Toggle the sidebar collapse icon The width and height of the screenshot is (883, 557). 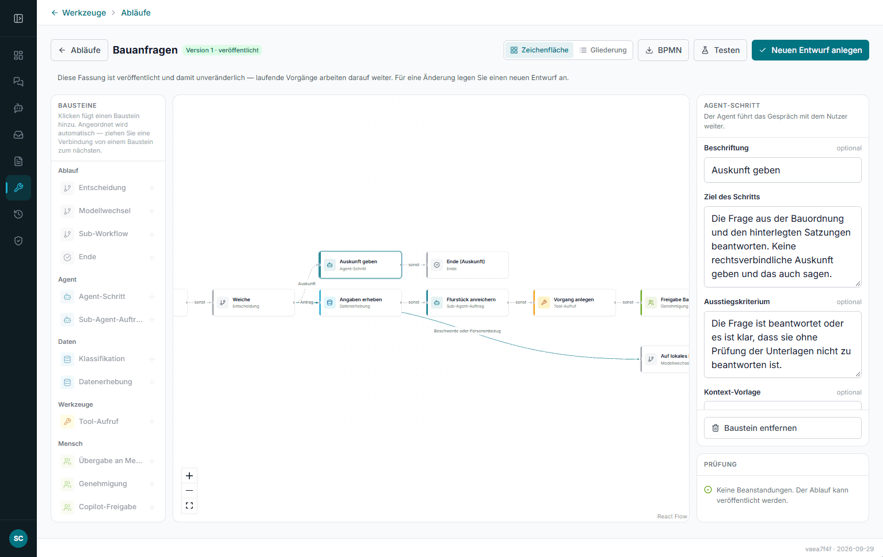pos(18,18)
